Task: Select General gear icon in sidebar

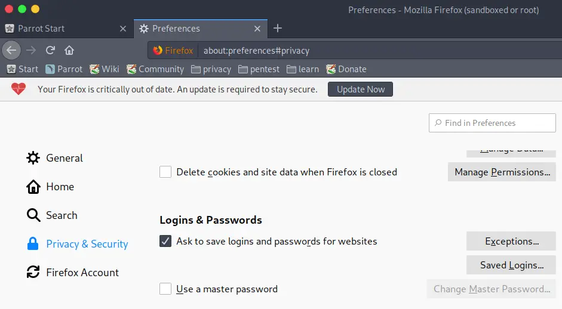Action: click(x=33, y=158)
